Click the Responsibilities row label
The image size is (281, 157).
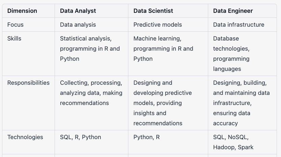point(28,83)
